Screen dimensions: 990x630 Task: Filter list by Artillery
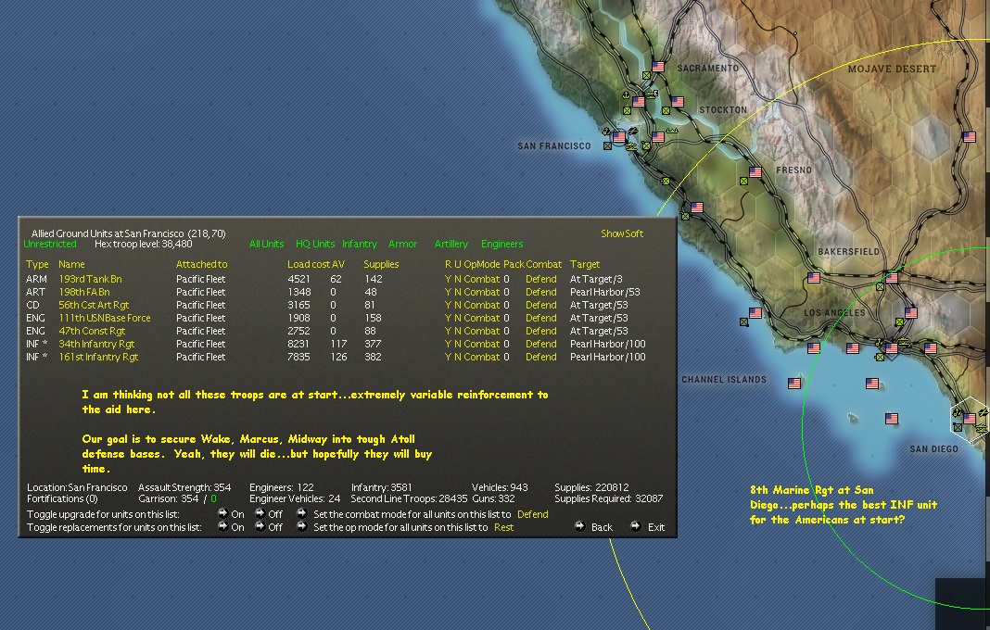(451, 244)
